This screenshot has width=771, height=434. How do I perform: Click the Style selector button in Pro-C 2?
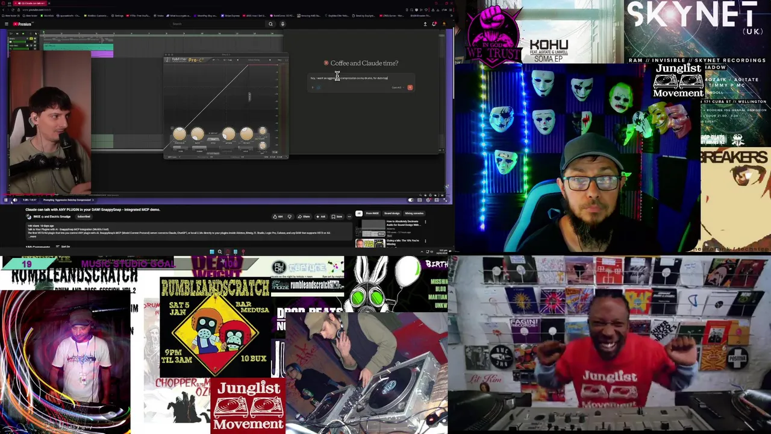click(x=213, y=139)
